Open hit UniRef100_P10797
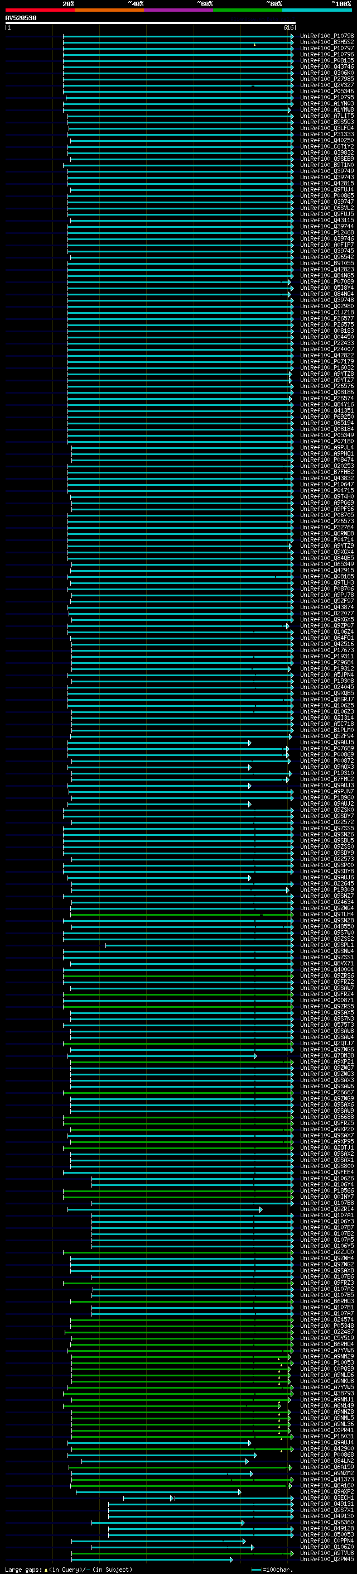357x1574 pixels. (326, 48)
